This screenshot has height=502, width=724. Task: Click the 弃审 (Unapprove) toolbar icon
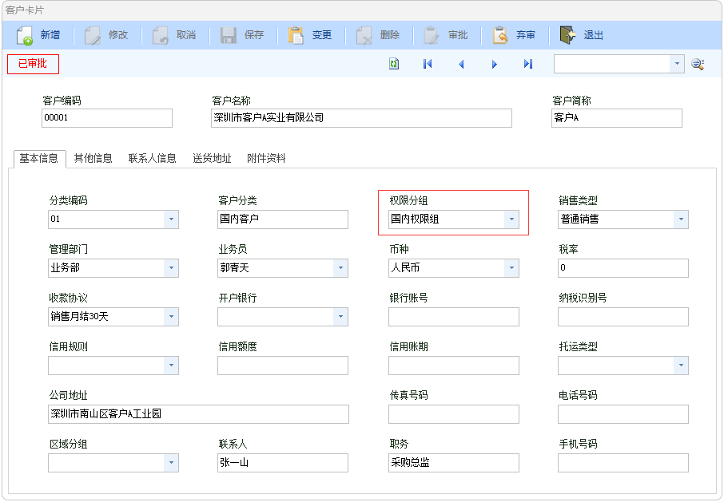tap(500, 35)
